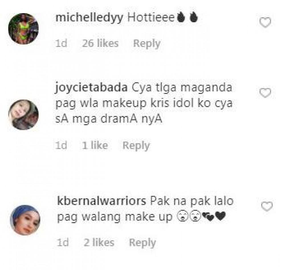Screen dimensions: 285x270
Task: Click the 1d timestamp under michelledyy's comment
Action: coord(62,43)
